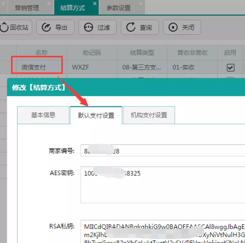
Task: Click the clock-style icon next to 过滤
Action: [88, 27]
